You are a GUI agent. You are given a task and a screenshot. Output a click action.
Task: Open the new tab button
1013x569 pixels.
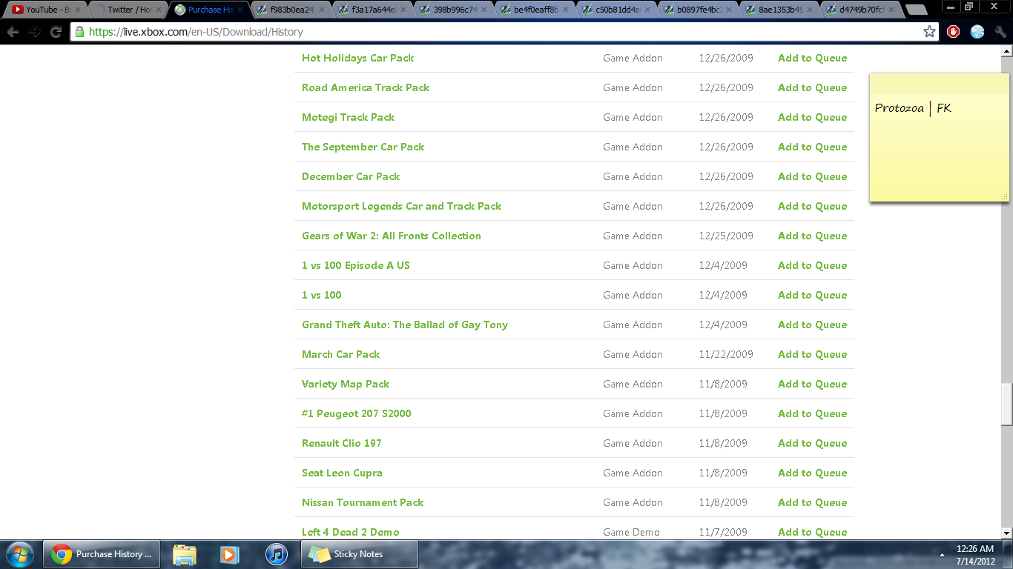(917, 10)
